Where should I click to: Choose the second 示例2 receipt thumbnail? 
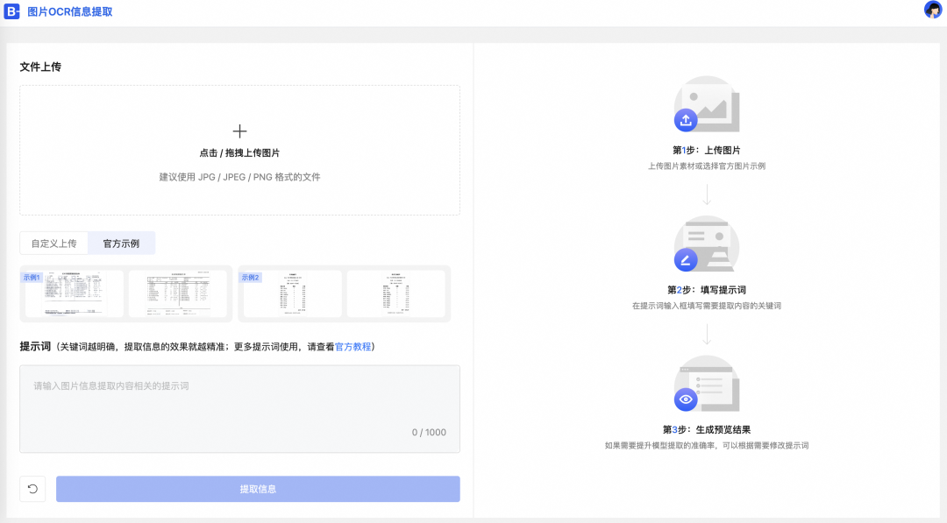pos(396,293)
